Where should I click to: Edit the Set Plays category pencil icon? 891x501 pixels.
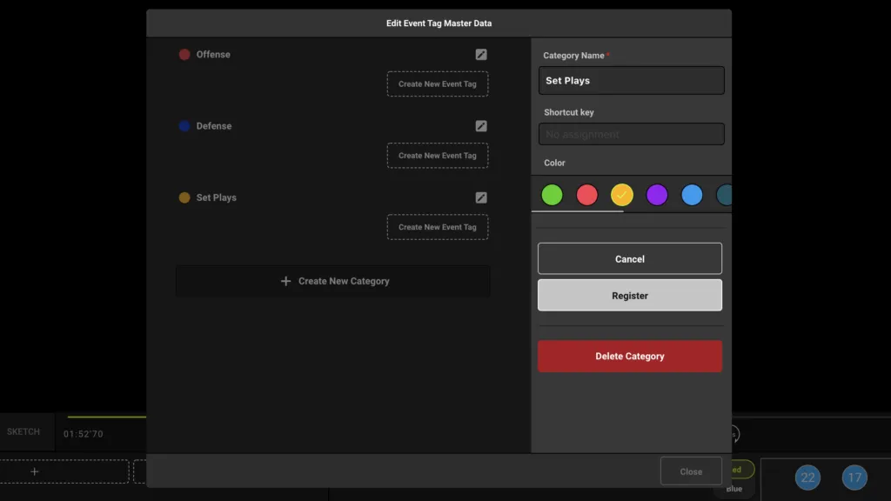coord(480,197)
